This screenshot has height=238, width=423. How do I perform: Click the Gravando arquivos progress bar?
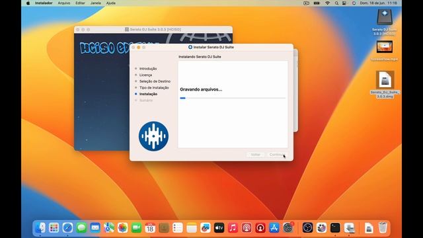click(233, 99)
